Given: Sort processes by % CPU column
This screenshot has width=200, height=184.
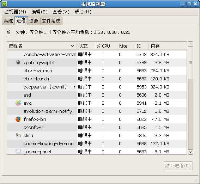Looking at the screenshot, I should point(106,46).
